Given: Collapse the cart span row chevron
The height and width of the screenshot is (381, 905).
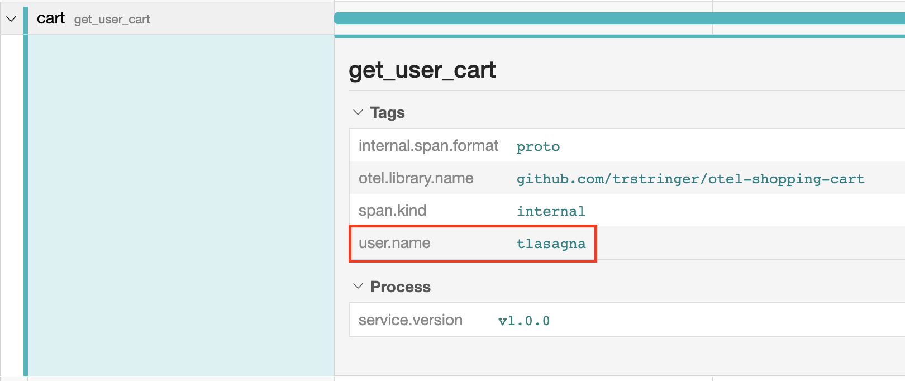Looking at the screenshot, I should point(11,19).
